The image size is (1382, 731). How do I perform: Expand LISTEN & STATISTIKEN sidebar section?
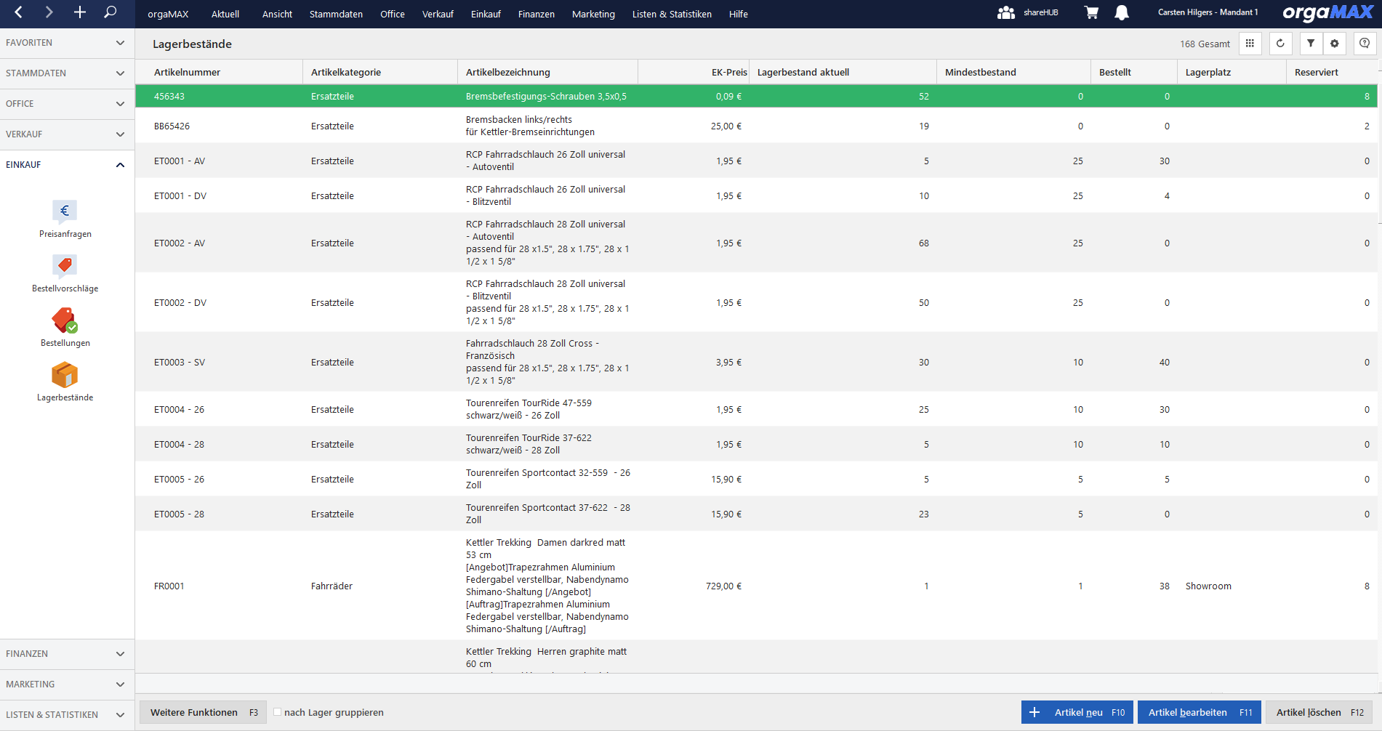point(67,715)
